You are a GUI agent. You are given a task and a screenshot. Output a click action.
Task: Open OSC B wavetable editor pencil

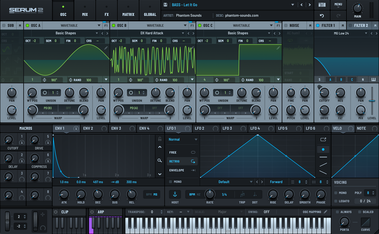[192, 48]
